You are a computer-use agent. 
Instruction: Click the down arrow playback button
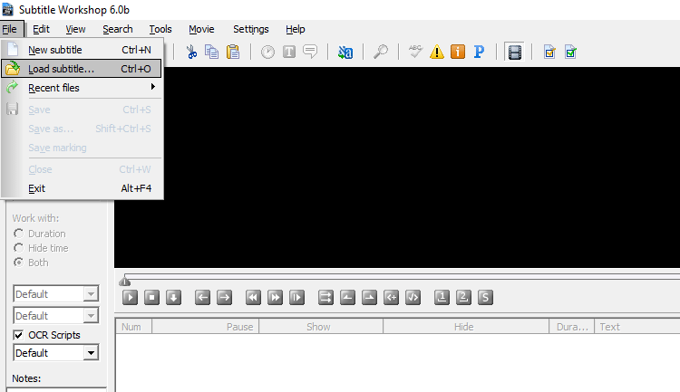point(173,298)
